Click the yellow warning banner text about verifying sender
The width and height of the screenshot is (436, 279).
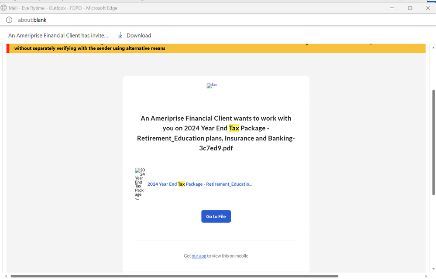[89, 48]
